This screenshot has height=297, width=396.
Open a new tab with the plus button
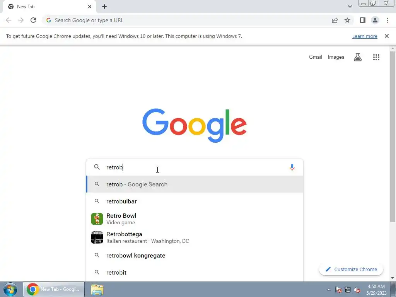pyautogui.click(x=104, y=7)
